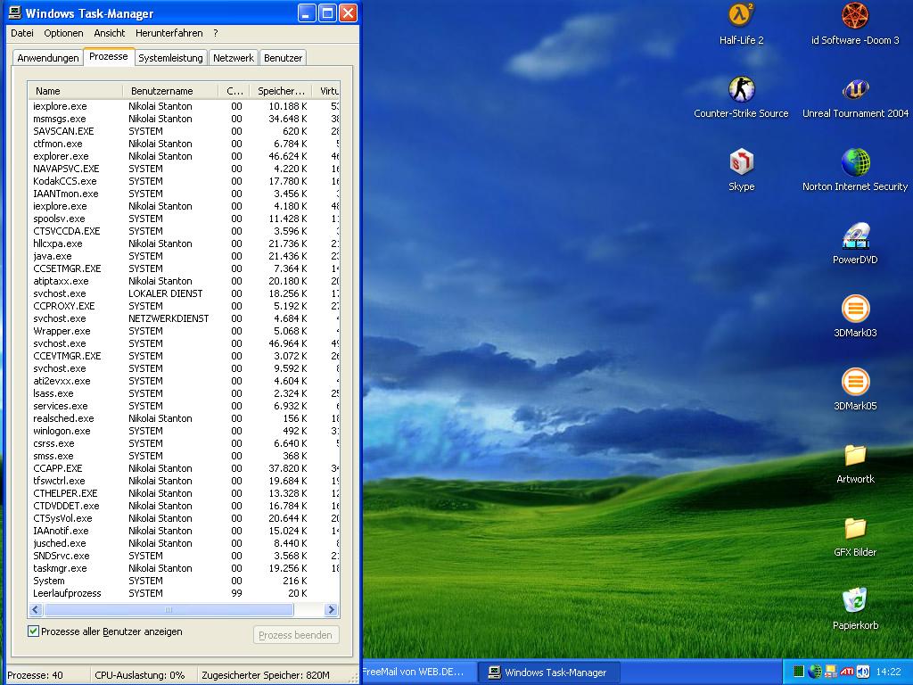The height and width of the screenshot is (685, 913).
Task: Select the java.exe process
Action: point(184,256)
